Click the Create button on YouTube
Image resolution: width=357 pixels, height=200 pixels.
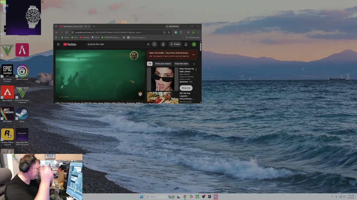coord(175,44)
